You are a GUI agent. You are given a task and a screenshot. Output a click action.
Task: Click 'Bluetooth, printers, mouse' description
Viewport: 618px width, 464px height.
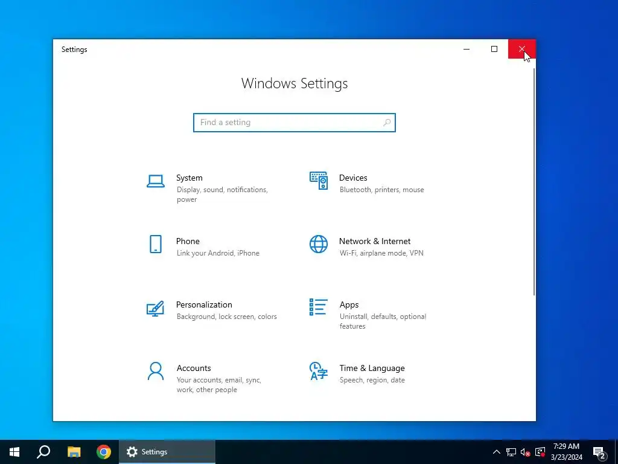(382, 190)
